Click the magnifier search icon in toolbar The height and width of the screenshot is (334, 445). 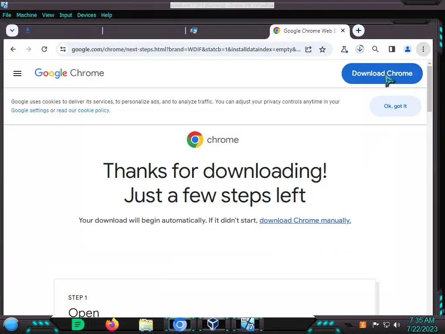click(375, 49)
